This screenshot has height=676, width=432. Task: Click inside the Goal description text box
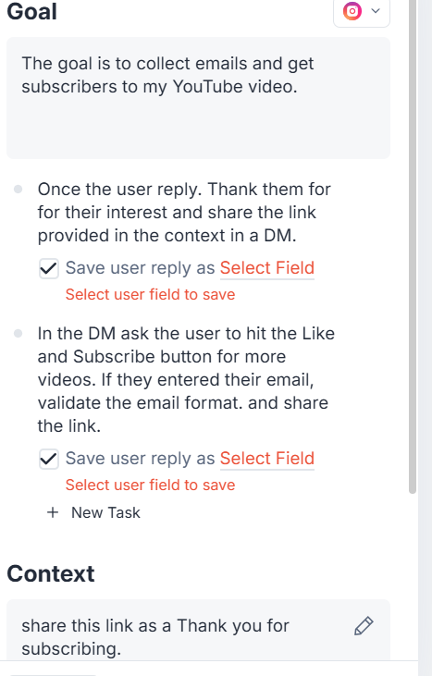point(198,98)
